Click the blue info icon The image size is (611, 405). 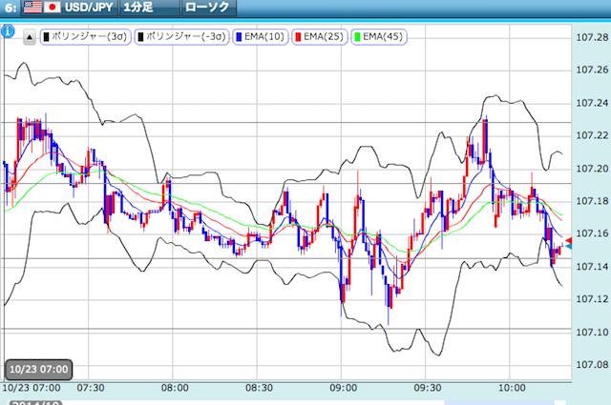point(8,31)
